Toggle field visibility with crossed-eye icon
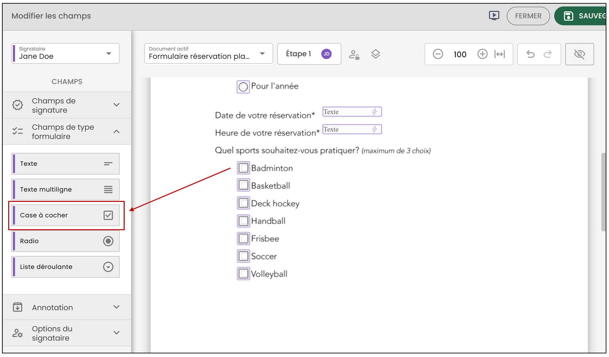 tap(579, 54)
